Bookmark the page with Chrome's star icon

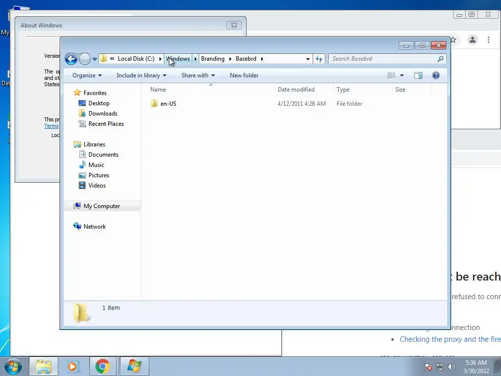[x=454, y=40]
